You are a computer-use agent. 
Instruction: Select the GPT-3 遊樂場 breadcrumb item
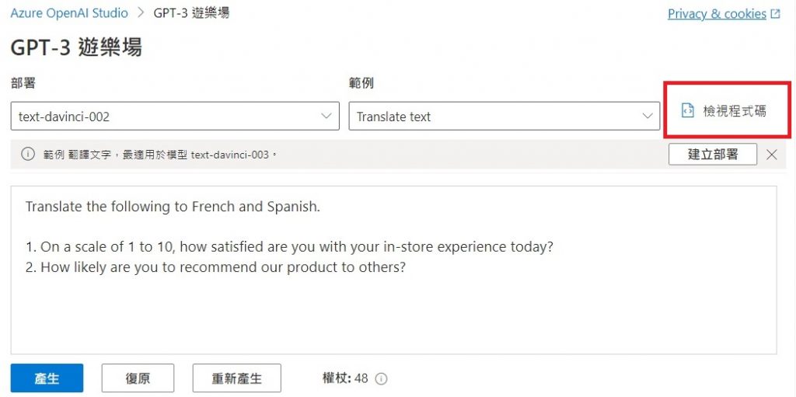click(191, 13)
